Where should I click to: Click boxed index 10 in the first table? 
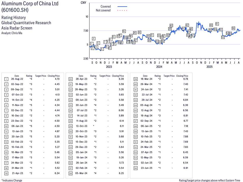6,126
